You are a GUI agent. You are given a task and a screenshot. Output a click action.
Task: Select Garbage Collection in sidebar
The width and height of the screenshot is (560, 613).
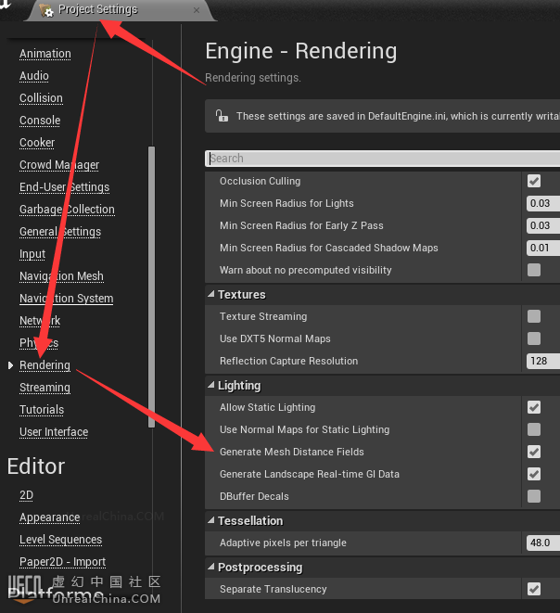(x=67, y=210)
